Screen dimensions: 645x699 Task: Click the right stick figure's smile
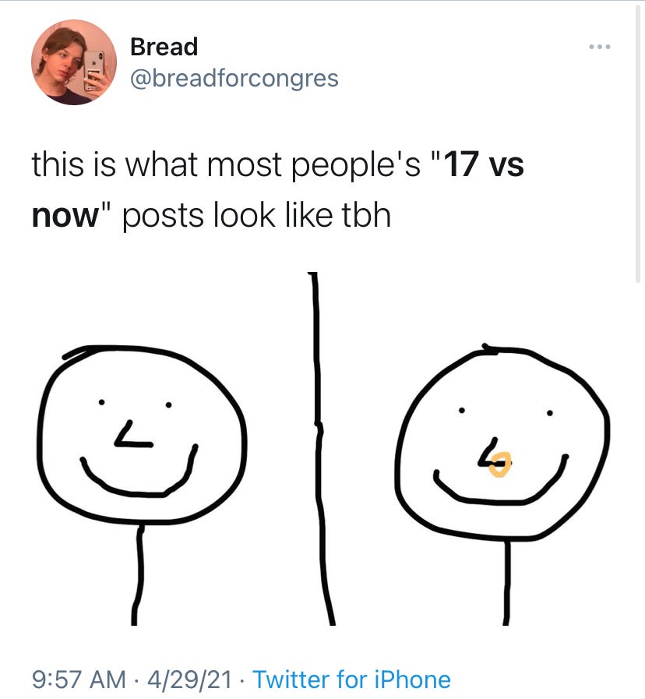coord(501,481)
